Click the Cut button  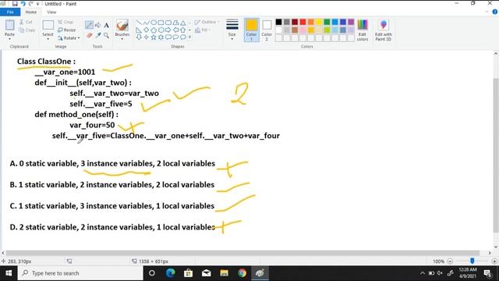click(26, 22)
